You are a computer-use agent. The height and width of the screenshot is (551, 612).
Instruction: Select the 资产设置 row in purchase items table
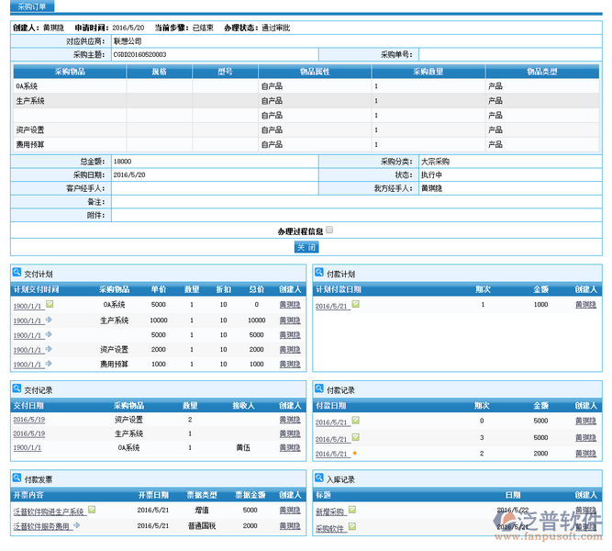click(x=306, y=129)
